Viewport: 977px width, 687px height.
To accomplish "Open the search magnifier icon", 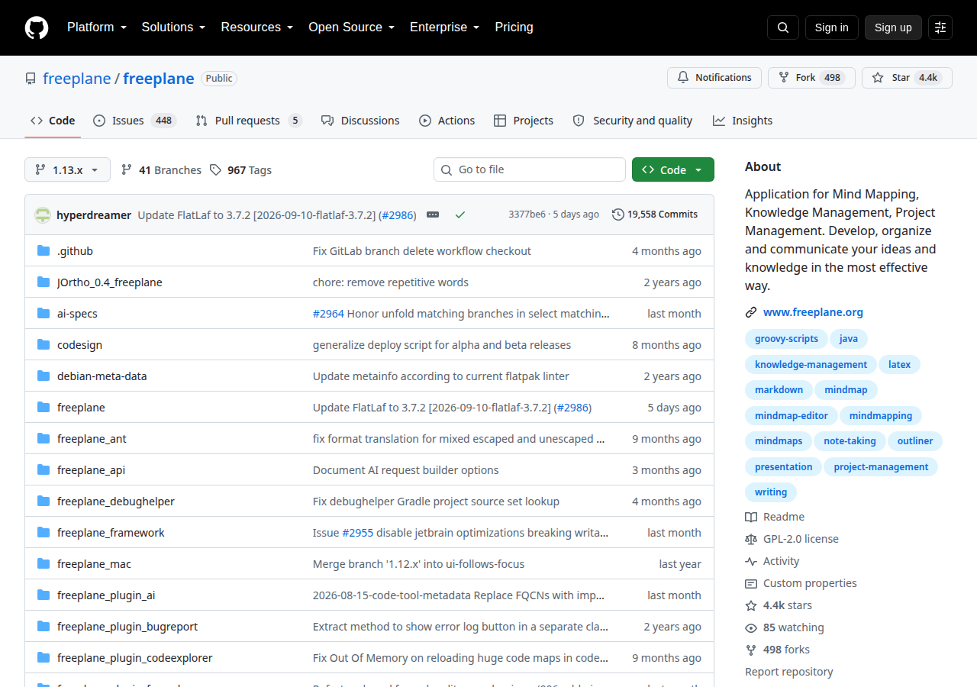I will 783,27.
